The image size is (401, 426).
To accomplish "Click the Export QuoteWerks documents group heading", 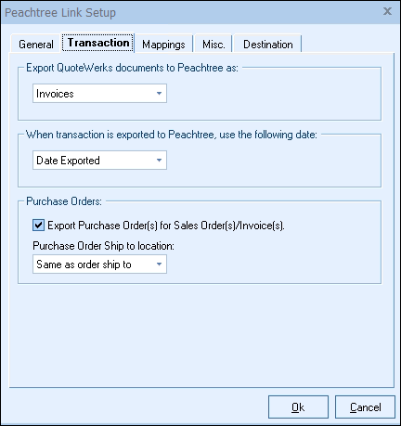I will click(x=132, y=68).
